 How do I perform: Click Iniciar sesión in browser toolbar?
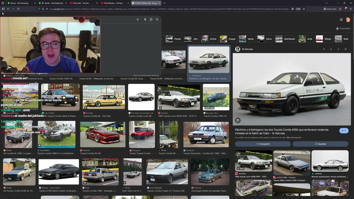pyautogui.click(x=330, y=9)
